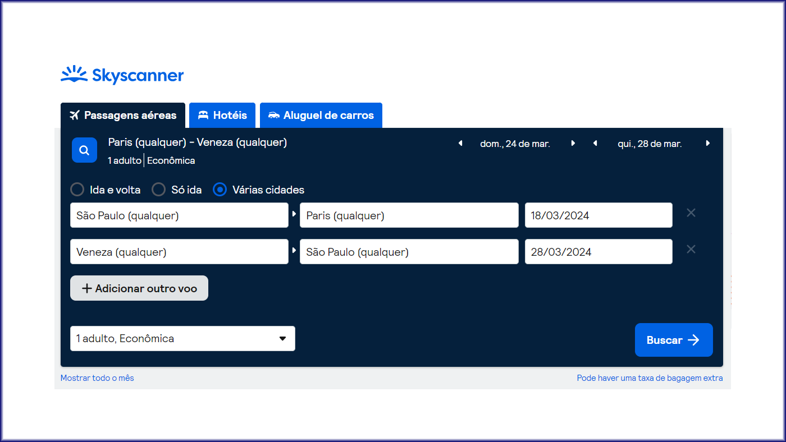Go to previous day before dom., 24 de mar.
Image resolution: width=786 pixels, height=442 pixels.
pos(460,144)
